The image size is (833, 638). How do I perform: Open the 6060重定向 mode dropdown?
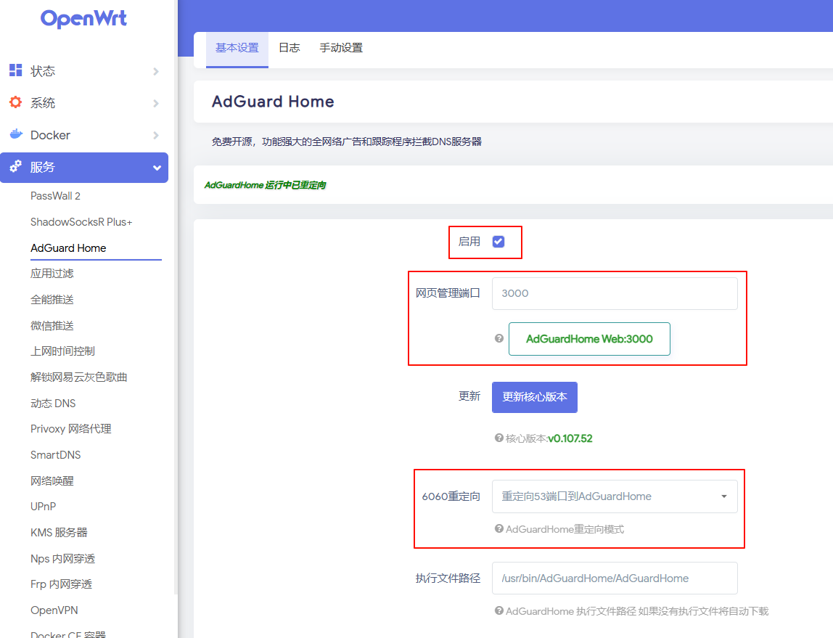(615, 496)
